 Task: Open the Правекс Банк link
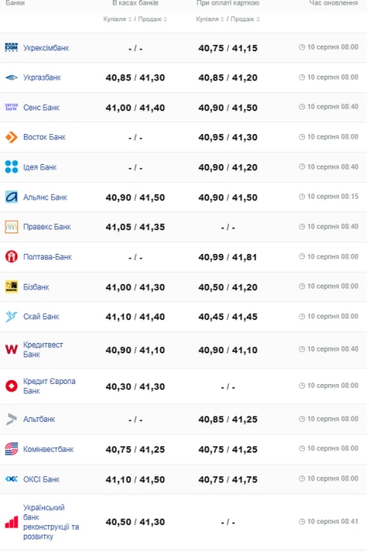(47, 227)
